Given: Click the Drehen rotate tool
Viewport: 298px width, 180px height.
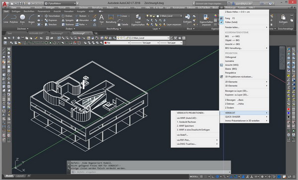Looking at the screenshot, I should tap(67, 16).
